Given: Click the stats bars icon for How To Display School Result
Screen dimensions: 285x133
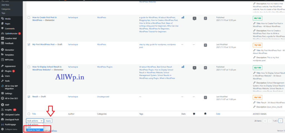Looking at the screenshot, I should tap(183, 67).
